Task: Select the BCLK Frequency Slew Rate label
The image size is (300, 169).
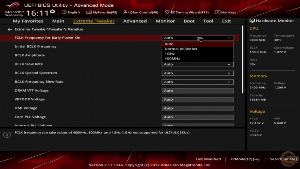Action: (x=39, y=82)
